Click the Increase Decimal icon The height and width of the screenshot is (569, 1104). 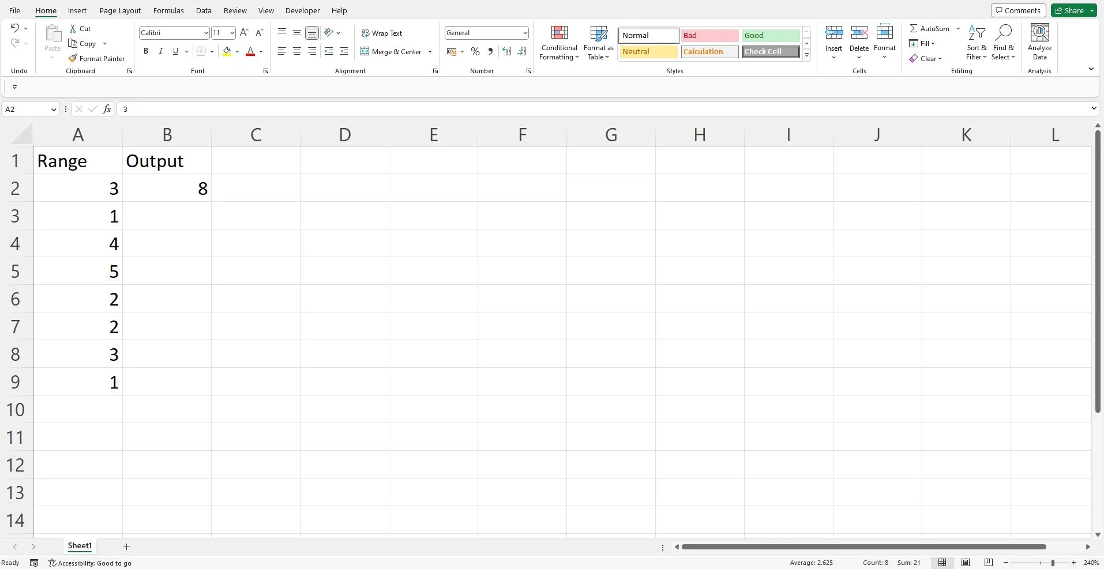tap(506, 51)
